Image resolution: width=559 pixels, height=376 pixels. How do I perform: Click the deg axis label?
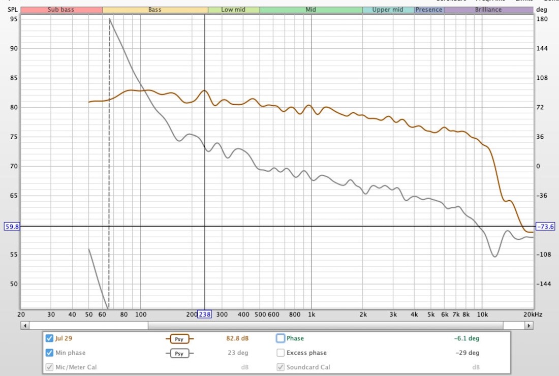(x=541, y=10)
